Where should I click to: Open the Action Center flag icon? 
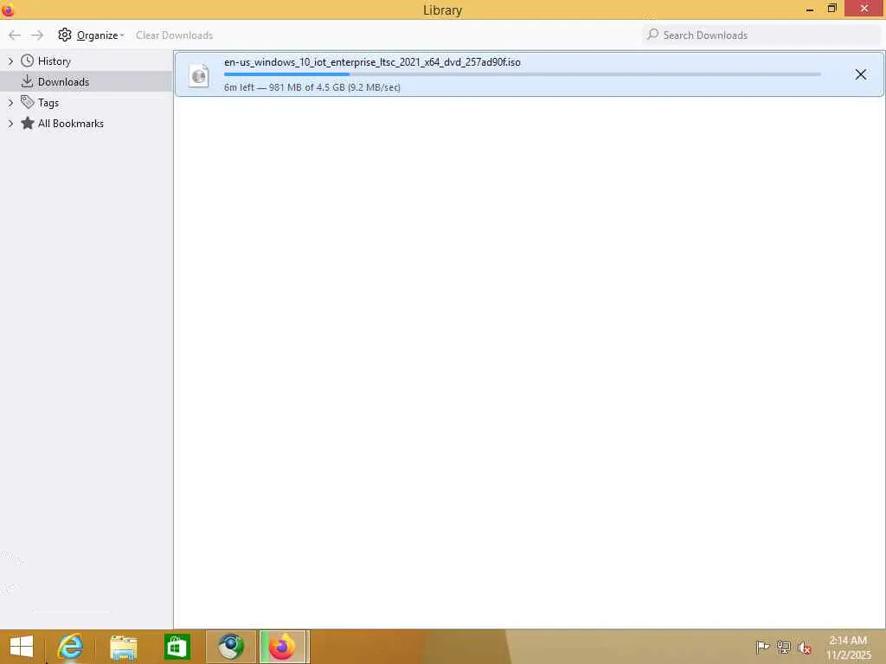click(762, 647)
